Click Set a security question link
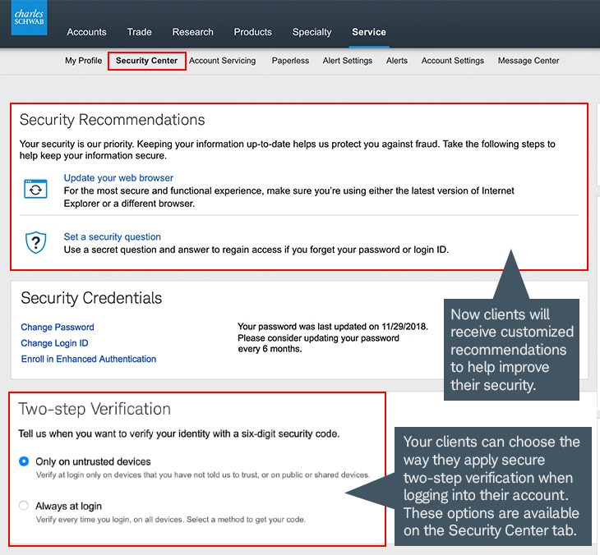The width and height of the screenshot is (600, 555). pyautogui.click(x=112, y=237)
